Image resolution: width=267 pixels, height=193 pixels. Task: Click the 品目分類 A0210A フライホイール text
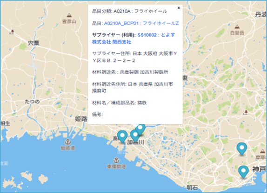(129, 11)
